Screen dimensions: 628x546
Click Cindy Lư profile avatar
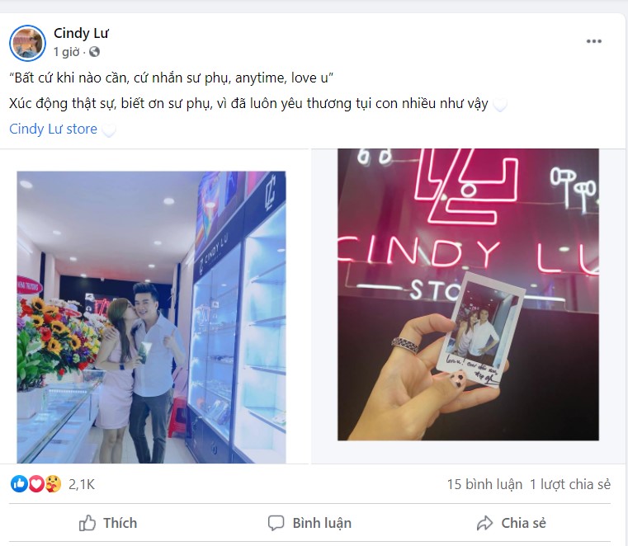pos(27,43)
